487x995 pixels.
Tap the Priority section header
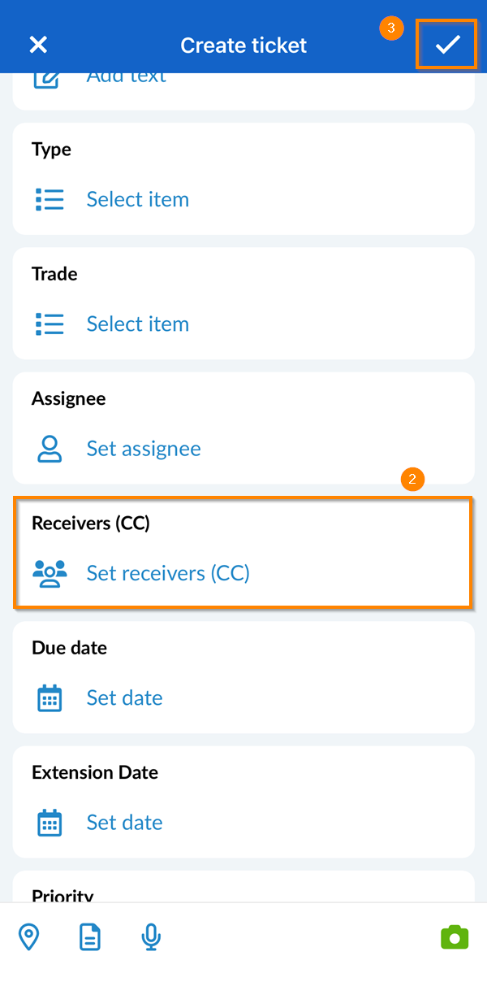point(62,894)
